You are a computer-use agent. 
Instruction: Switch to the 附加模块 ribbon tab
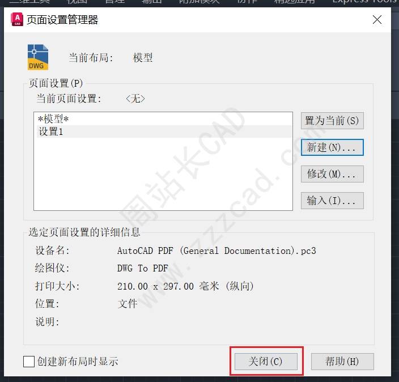click(x=199, y=2)
